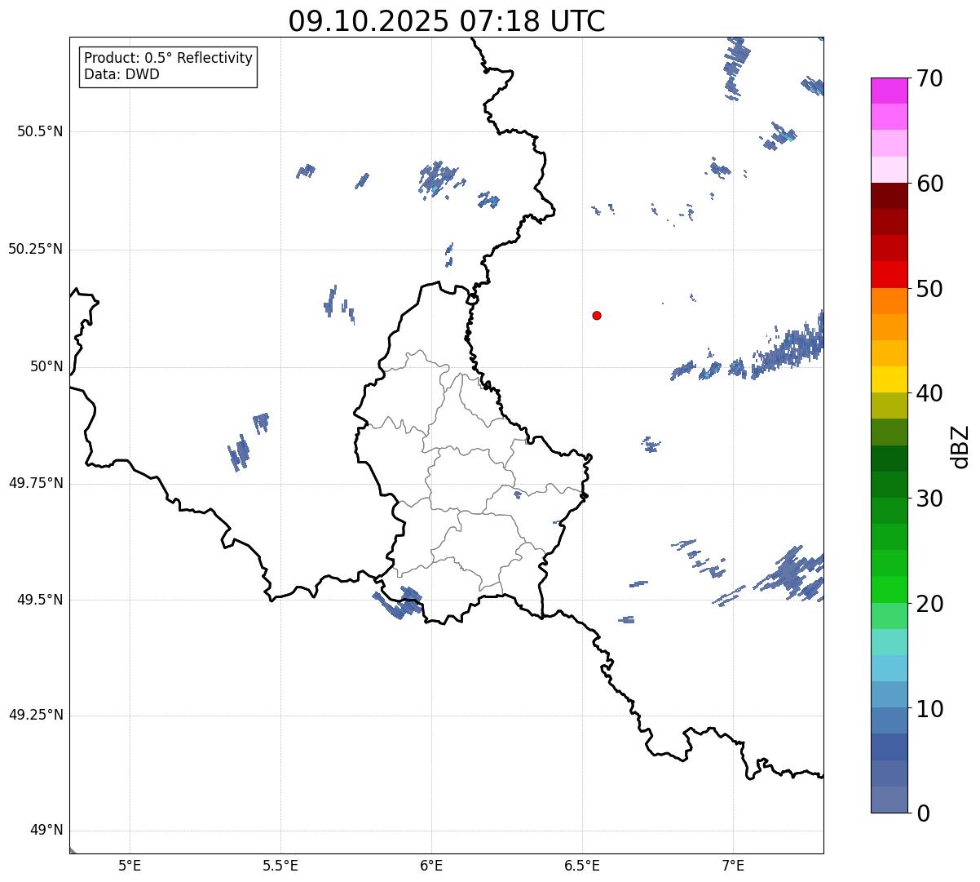Image resolution: width=980 pixels, height=882 pixels.
Task: Click the colorbar value 50
Action: [929, 289]
